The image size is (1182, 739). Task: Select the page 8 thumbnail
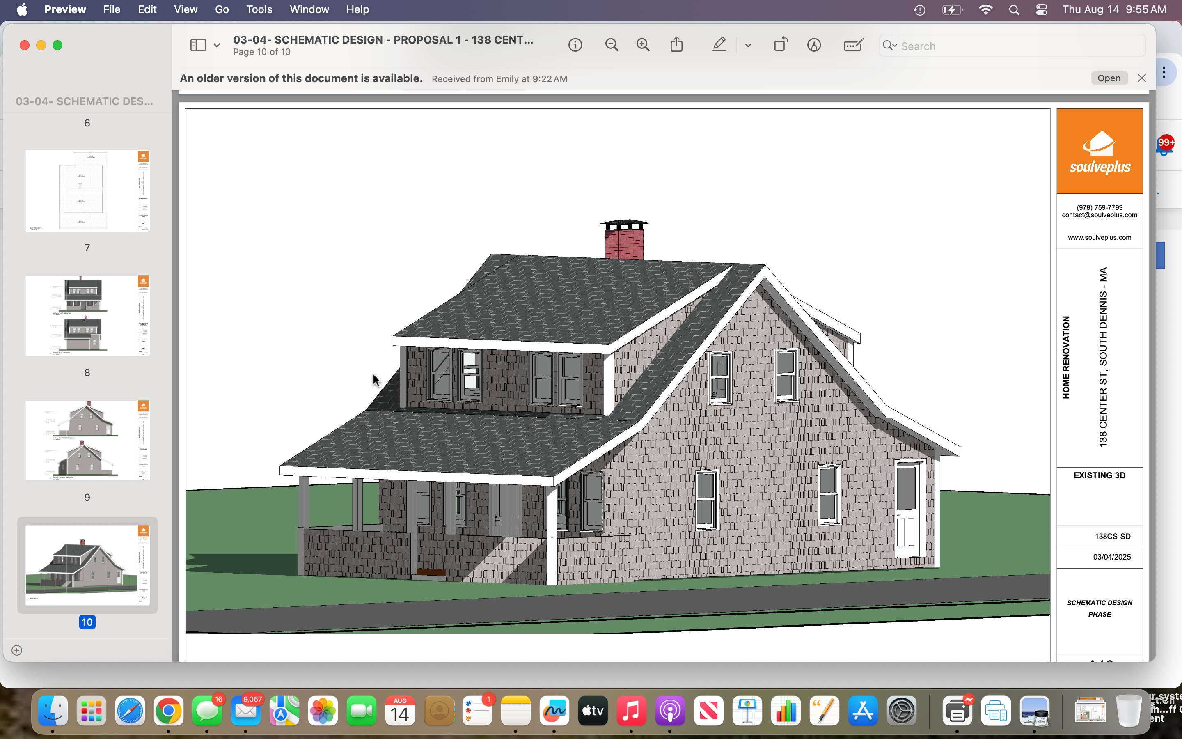pyautogui.click(x=87, y=316)
